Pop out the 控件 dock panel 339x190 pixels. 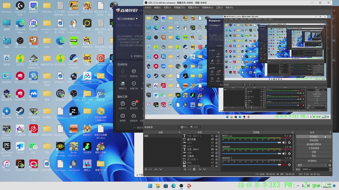[330, 132]
